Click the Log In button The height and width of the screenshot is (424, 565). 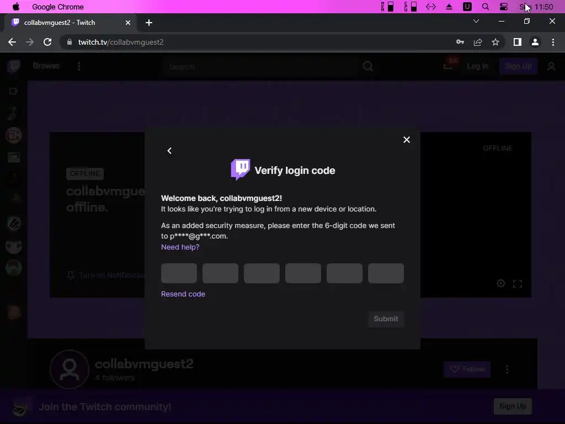tap(477, 66)
